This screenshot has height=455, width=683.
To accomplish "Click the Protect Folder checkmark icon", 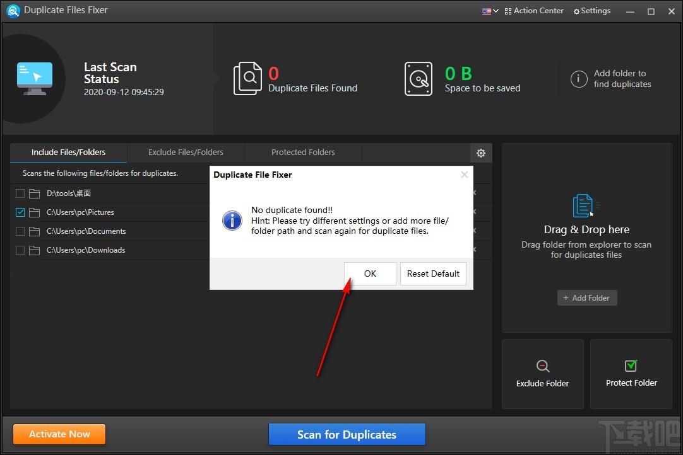I will (x=631, y=366).
